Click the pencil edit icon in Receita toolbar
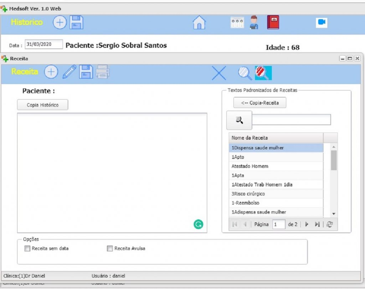The image size is (365, 289). 69,72
